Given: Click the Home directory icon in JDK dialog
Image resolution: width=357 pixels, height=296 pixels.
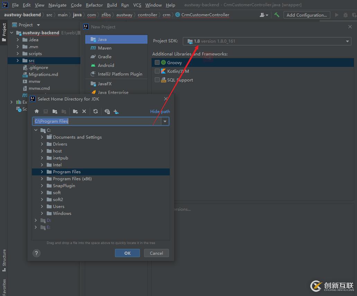Looking at the screenshot, I should pyautogui.click(x=37, y=112).
